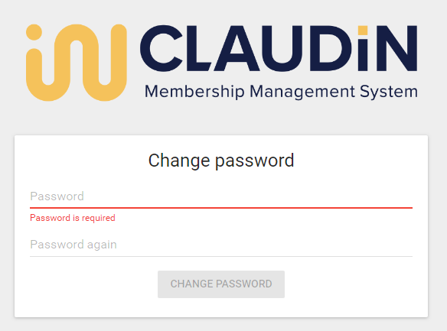Click the letter C in CLAUDiN wordmark
This screenshot has width=447, height=331.
point(161,48)
